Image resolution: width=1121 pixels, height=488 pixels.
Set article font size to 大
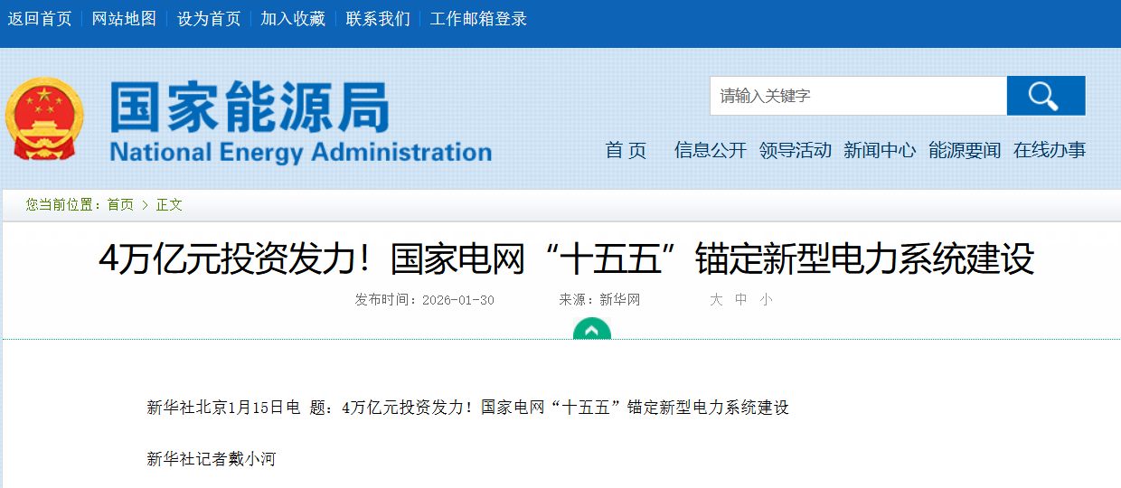point(716,300)
